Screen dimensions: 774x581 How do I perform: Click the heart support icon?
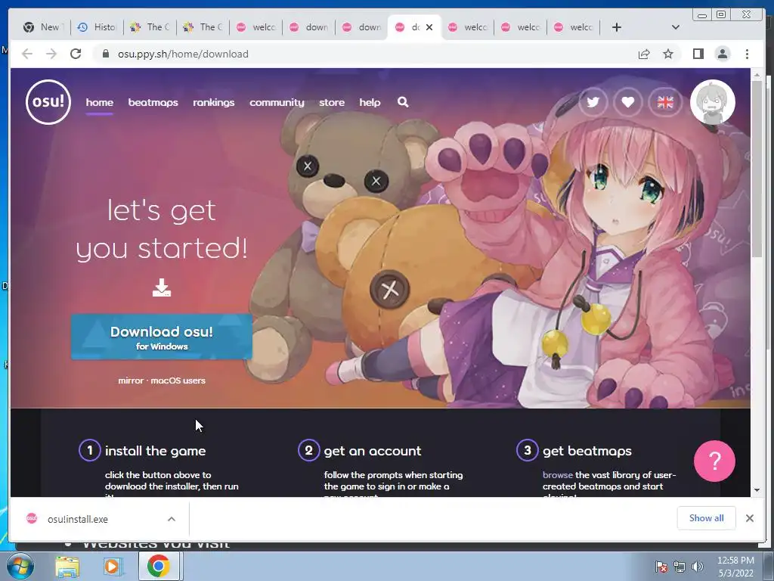pyautogui.click(x=628, y=102)
